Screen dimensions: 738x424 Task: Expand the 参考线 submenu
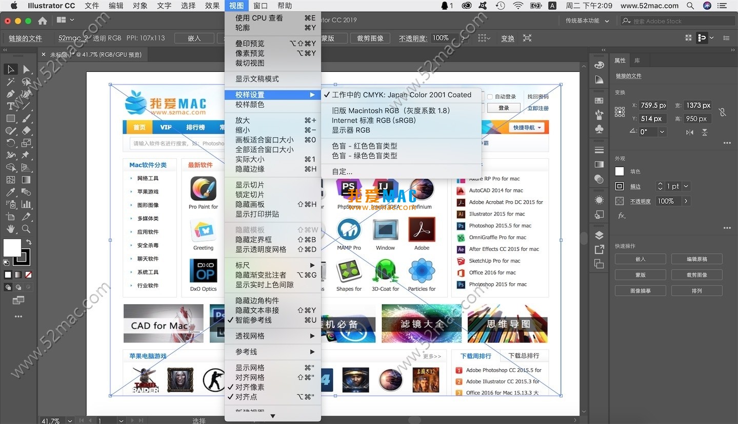click(x=273, y=352)
